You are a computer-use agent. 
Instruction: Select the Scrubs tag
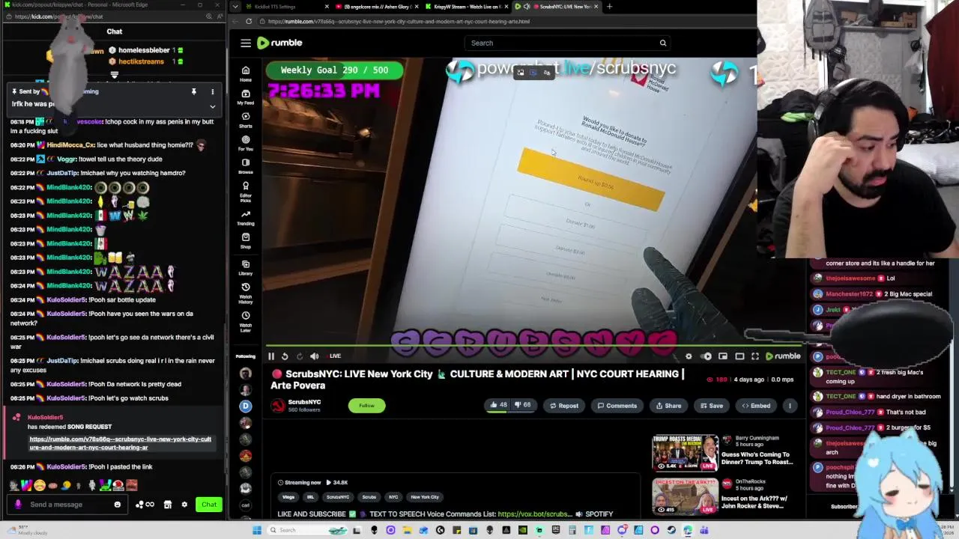click(x=369, y=497)
